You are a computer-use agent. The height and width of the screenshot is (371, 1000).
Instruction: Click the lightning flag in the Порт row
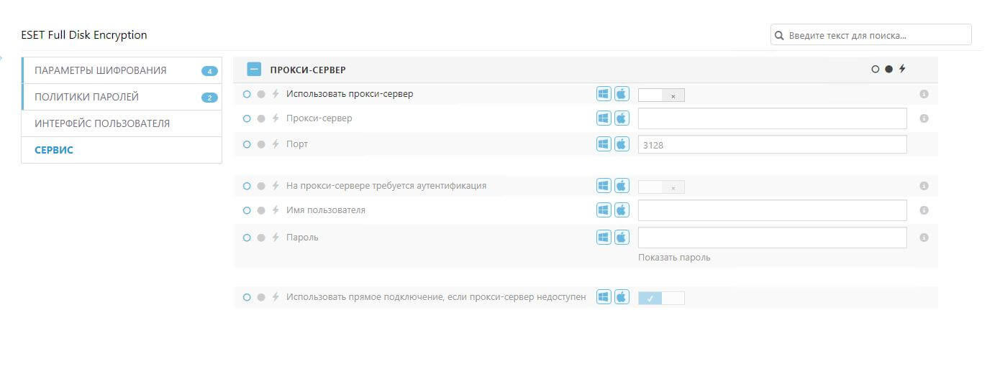click(275, 144)
